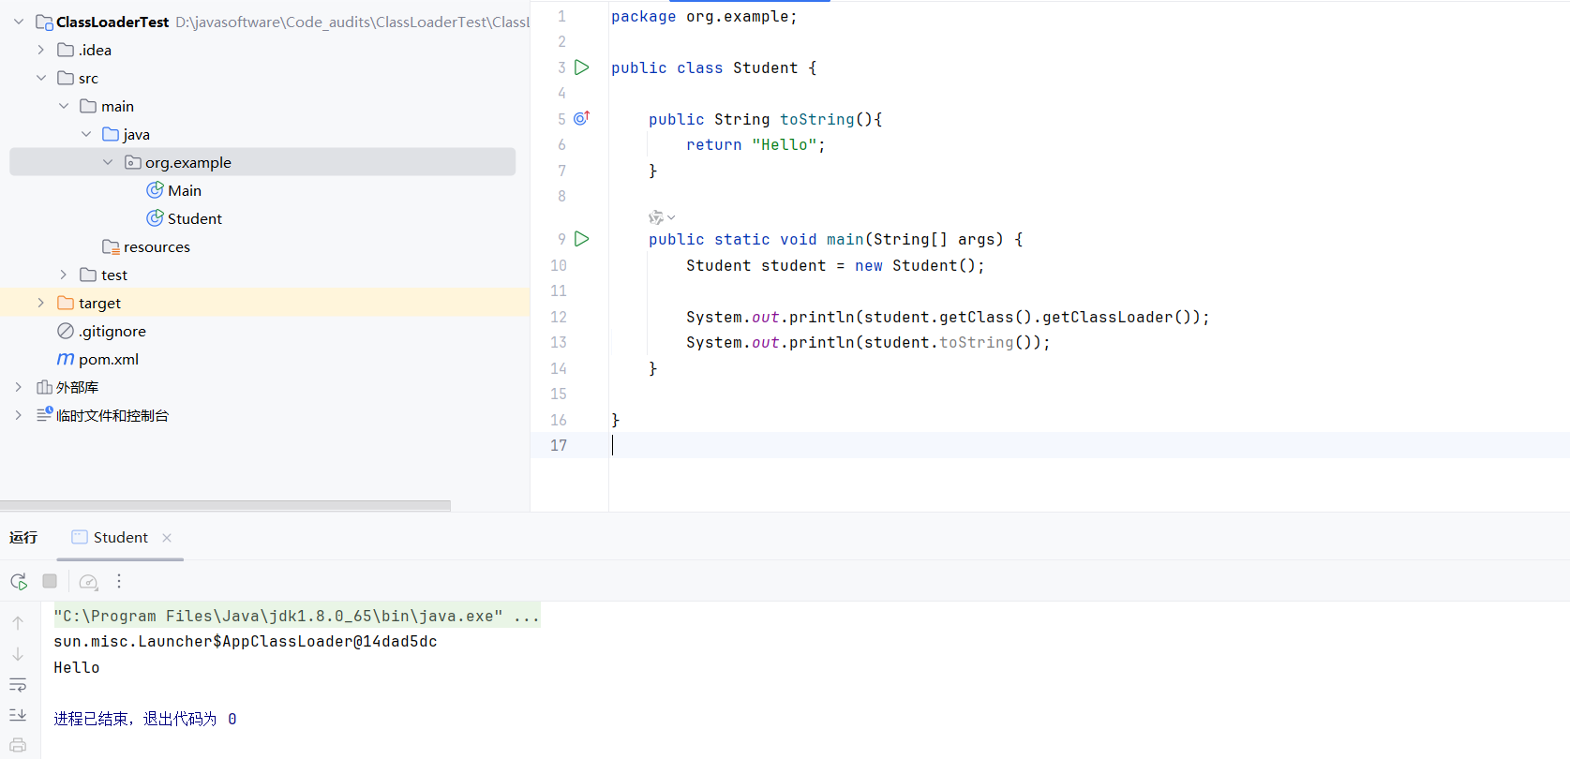The width and height of the screenshot is (1570, 759).
Task: Expand the target folder
Action: point(40,303)
